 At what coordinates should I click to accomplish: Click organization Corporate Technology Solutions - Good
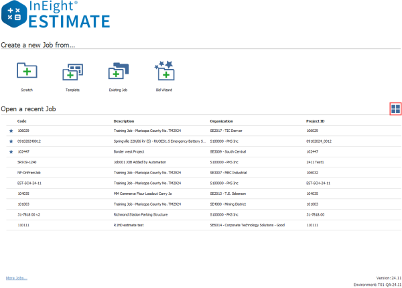[x=247, y=225]
